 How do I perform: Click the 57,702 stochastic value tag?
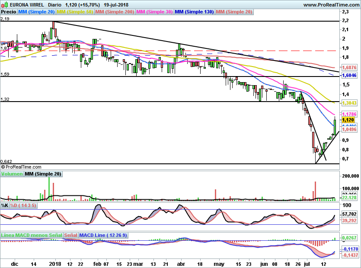(349, 214)
